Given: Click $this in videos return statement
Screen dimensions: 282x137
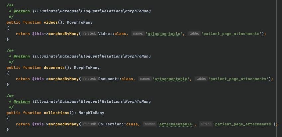Looking at the screenshot, I should [38, 34].
